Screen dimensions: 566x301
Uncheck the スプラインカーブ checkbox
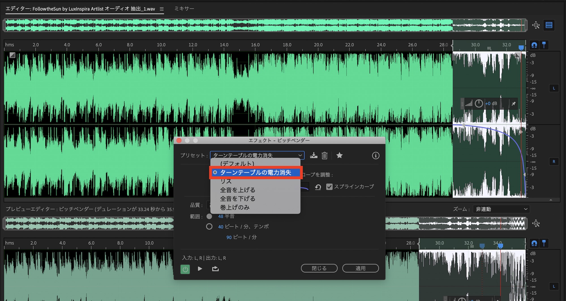pyautogui.click(x=329, y=187)
